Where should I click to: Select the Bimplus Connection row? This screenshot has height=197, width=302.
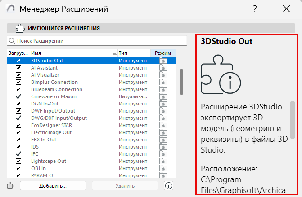[91, 82]
